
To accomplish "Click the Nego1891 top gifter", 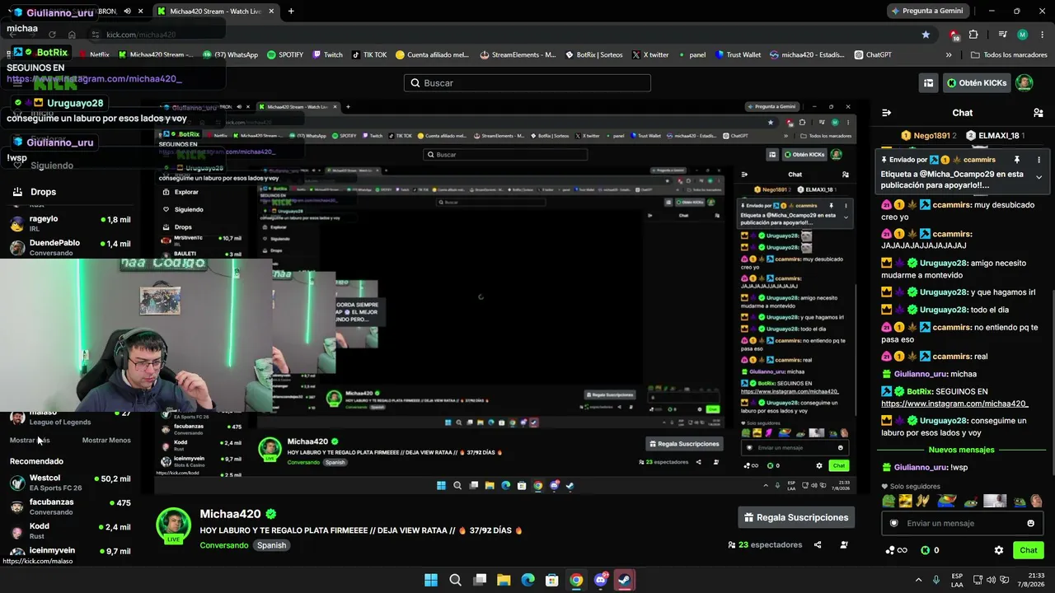I will click(x=929, y=136).
